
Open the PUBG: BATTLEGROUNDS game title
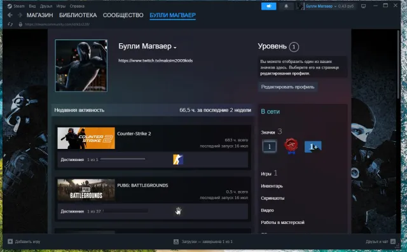142,185
